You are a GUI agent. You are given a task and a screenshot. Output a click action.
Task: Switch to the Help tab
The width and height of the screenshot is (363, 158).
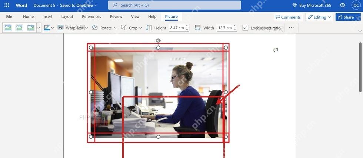(152, 17)
